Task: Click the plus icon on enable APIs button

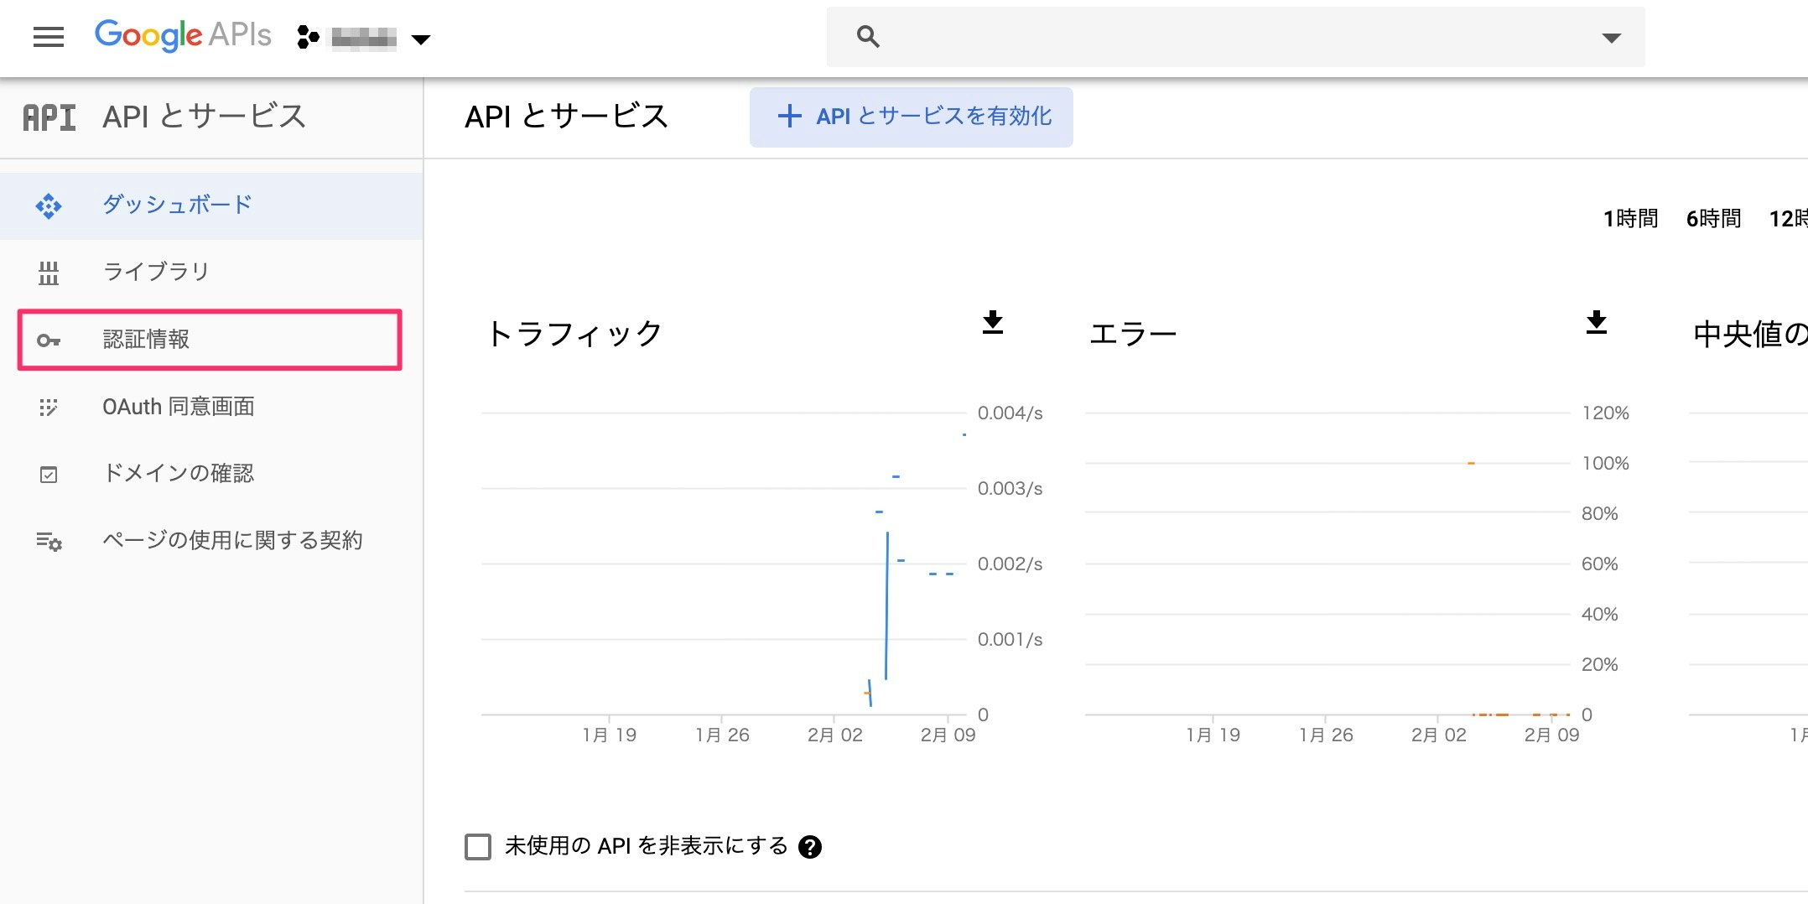Action: (x=789, y=117)
